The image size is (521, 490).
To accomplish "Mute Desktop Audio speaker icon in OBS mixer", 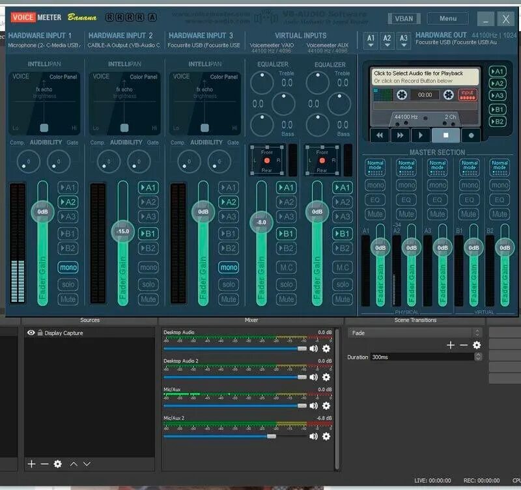I will click(x=313, y=348).
